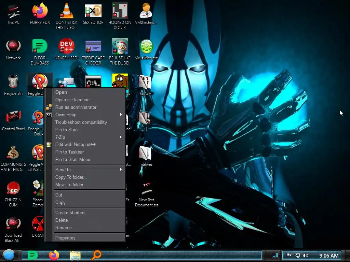Select the Download Black Ali... shortcut
Viewport: 350px width, 262px height.
point(13,230)
